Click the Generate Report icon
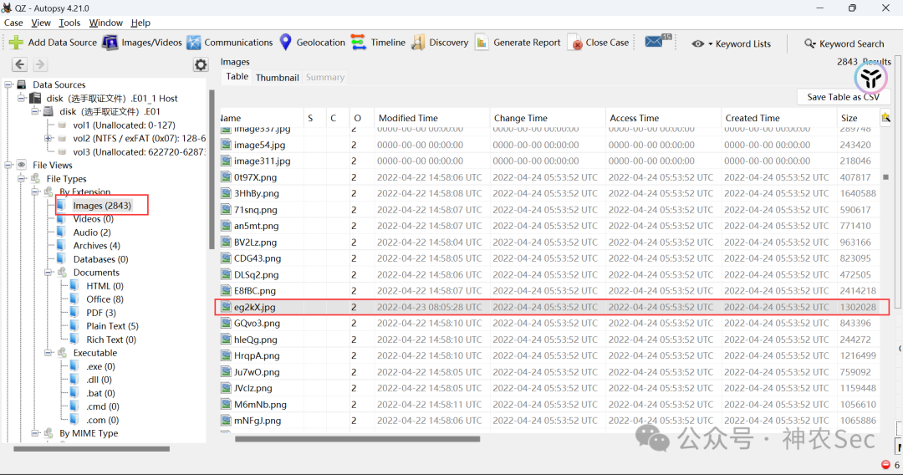 (x=482, y=43)
